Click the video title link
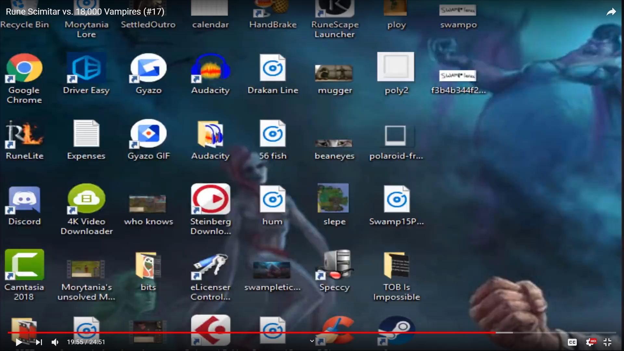The height and width of the screenshot is (351, 624). [85, 12]
